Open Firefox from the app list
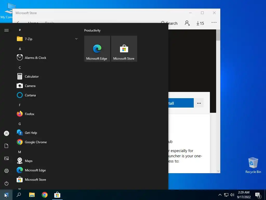This screenshot has width=266, height=200. pos(48,114)
